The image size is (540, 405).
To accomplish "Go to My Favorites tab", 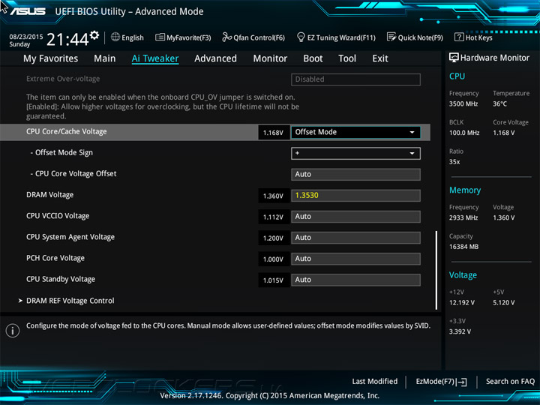I will [x=51, y=58].
